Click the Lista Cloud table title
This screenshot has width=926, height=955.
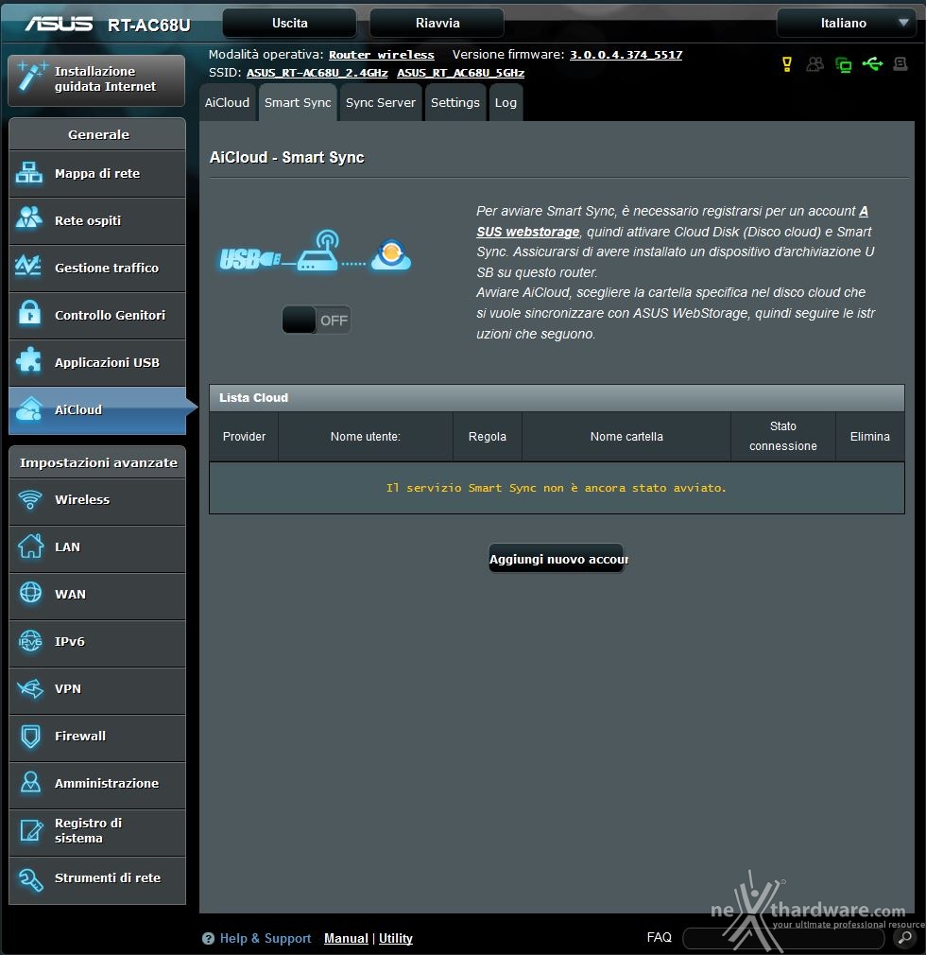click(x=253, y=398)
